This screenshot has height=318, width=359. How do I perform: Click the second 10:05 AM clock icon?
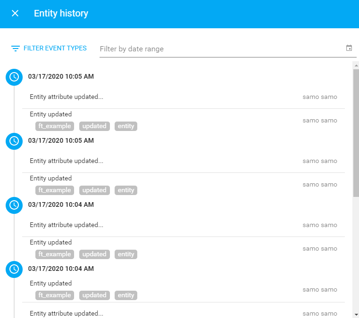[x=14, y=141]
